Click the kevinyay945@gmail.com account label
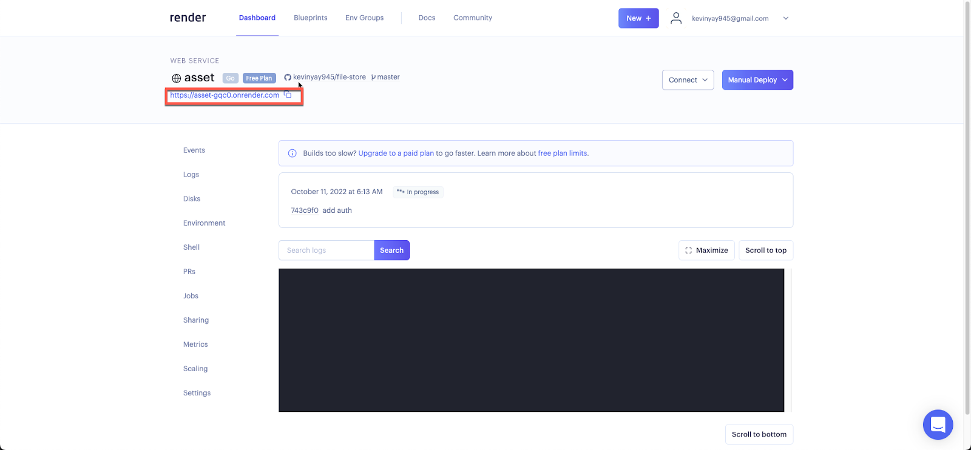 point(730,18)
